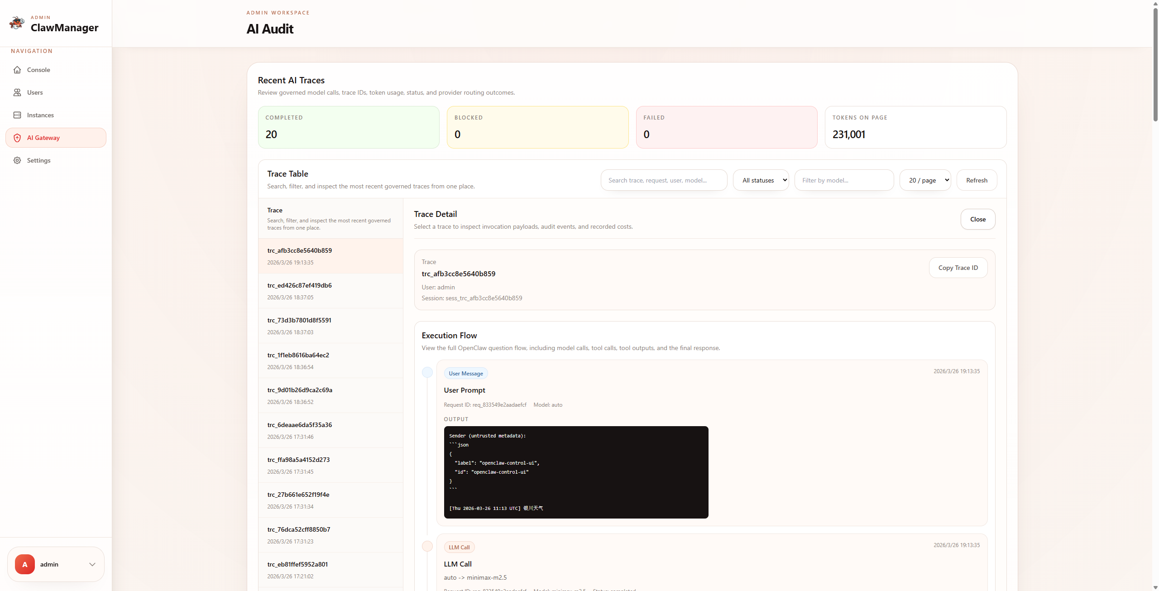Click the User Message timeline dot

coord(427,373)
